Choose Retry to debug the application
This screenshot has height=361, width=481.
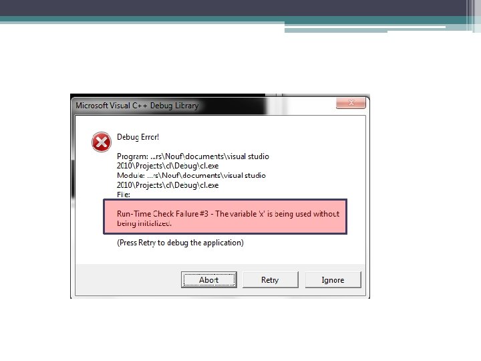point(271,279)
